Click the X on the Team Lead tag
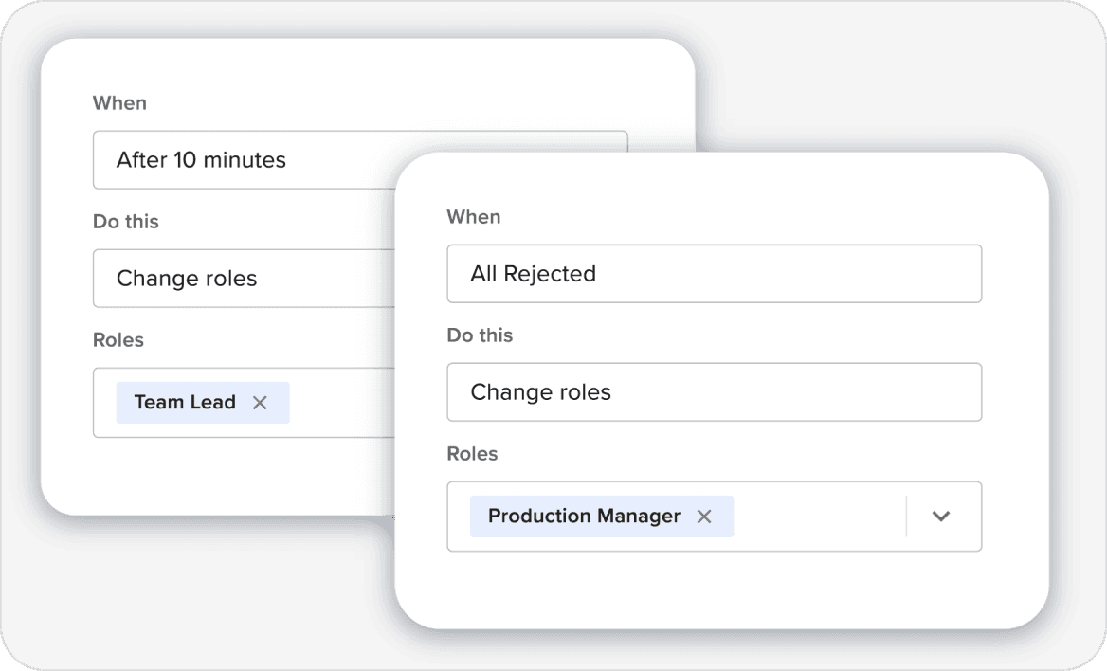The height and width of the screenshot is (671, 1107). point(260,402)
